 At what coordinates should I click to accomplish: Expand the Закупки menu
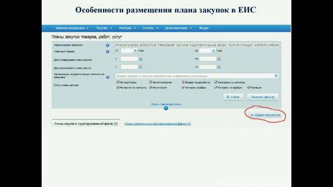[x=104, y=28]
